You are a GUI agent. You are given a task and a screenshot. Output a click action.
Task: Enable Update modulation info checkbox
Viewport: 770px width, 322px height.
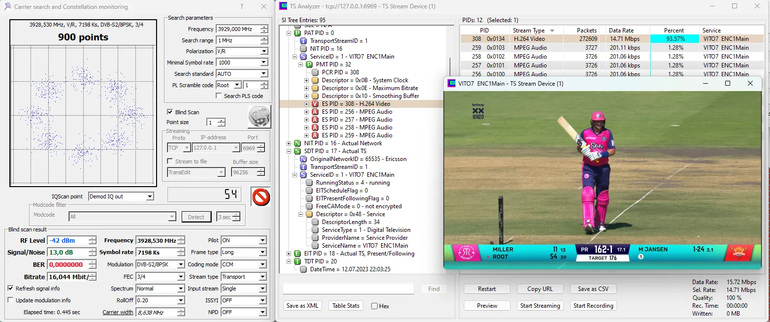point(11,300)
